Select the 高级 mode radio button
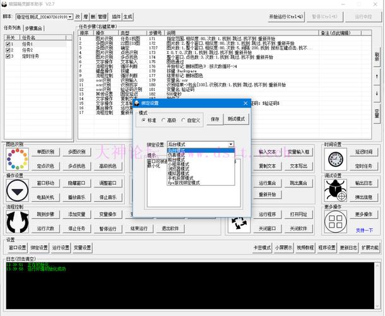This screenshot has height=316, width=385. coord(163,119)
